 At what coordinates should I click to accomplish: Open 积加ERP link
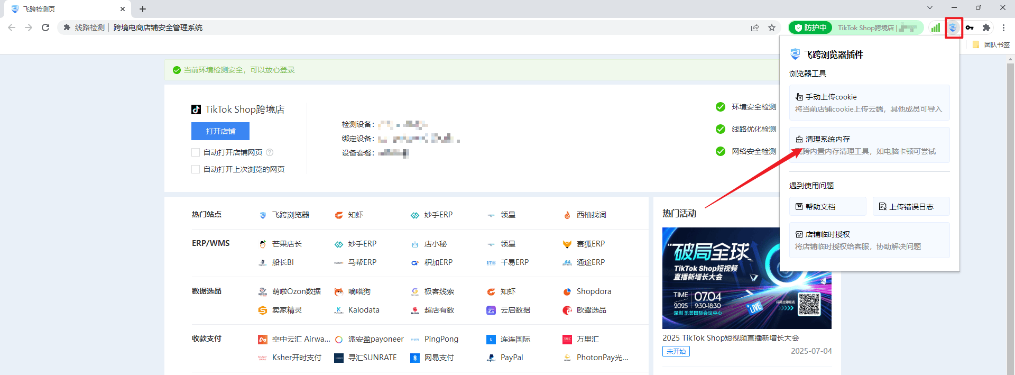(432, 262)
